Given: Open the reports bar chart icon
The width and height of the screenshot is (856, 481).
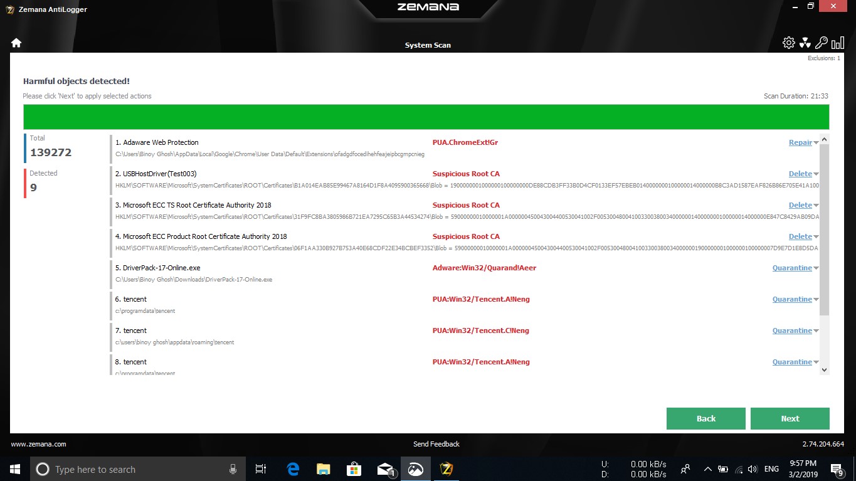Looking at the screenshot, I should pyautogui.click(x=838, y=43).
